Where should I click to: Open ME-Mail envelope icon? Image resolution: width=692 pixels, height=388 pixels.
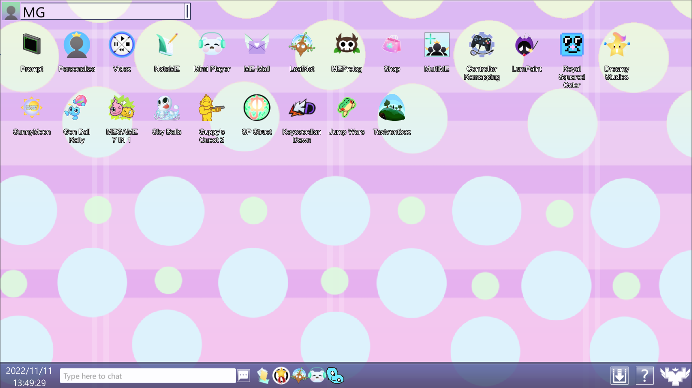(x=257, y=45)
